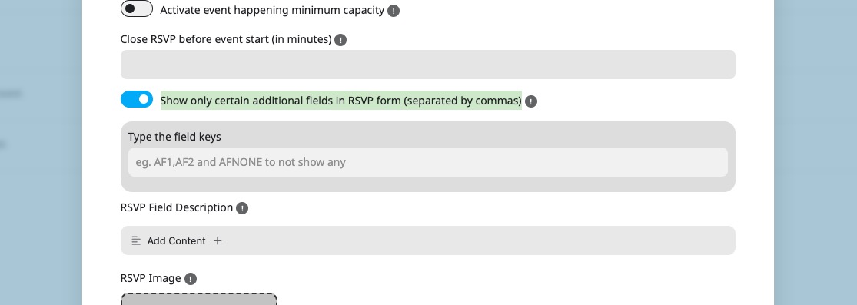
Task: Open info icon next to RSVP Image
Action: coord(190,279)
